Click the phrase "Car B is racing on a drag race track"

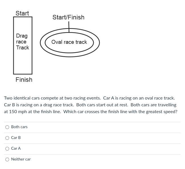[x=39, y=105]
